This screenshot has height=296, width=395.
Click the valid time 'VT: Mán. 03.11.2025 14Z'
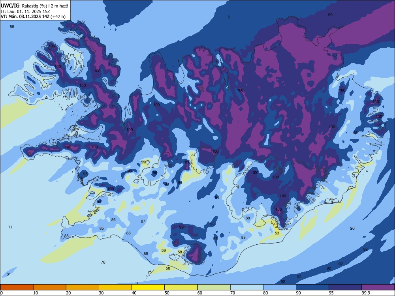[x=25, y=17]
